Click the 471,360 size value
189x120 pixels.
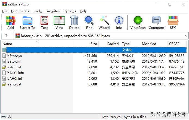pyautogui.click(x=91, y=56)
